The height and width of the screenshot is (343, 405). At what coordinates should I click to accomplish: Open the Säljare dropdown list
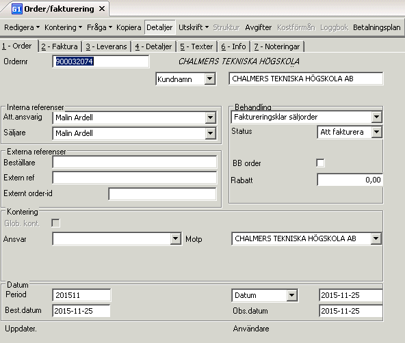(x=211, y=133)
